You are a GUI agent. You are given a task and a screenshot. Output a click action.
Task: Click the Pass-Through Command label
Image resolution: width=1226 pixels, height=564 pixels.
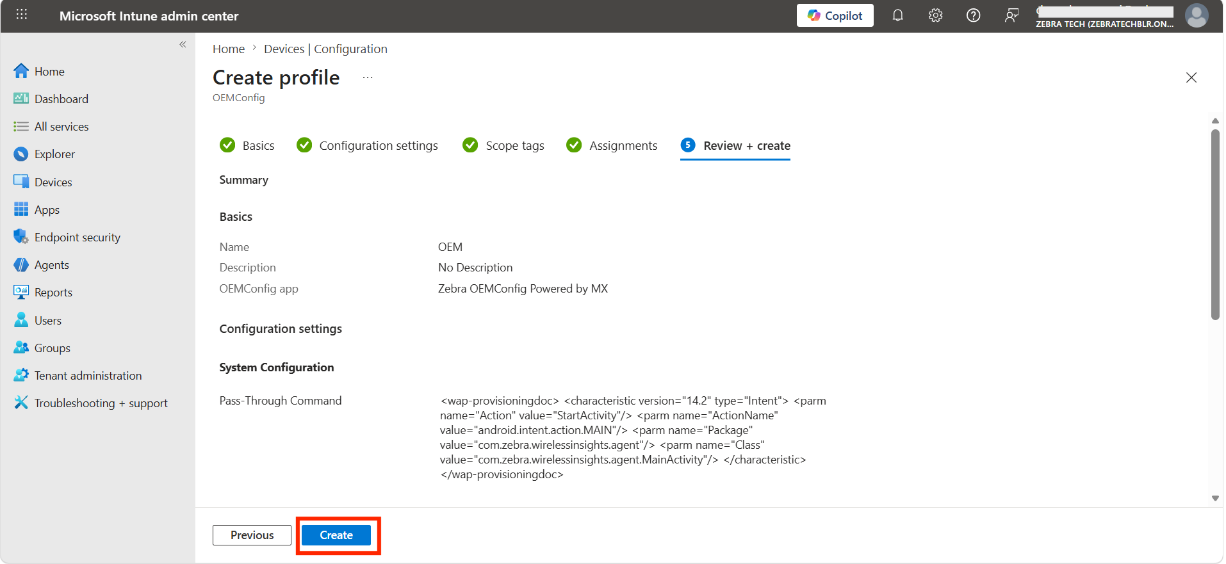pyautogui.click(x=281, y=401)
